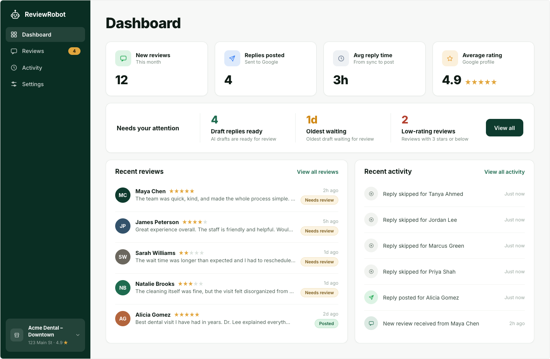Click the Replies posted paper plane icon

[232, 58]
